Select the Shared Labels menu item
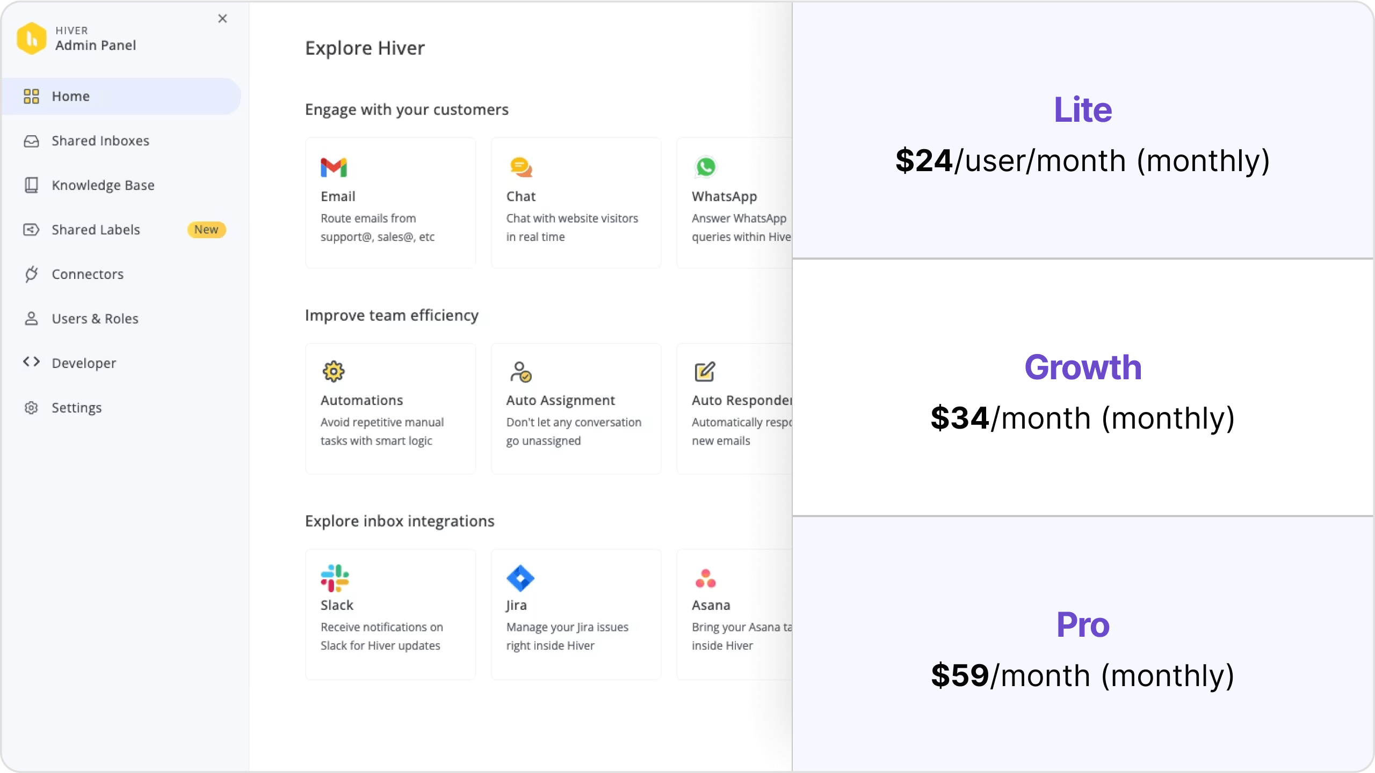This screenshot has height=773, width=1375. (96, 229)
